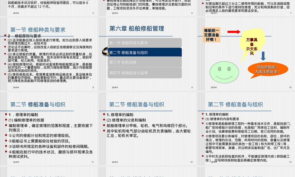Click slide number 10 at the slide's corner
The image size is (295, 177).
pos(290,87)
